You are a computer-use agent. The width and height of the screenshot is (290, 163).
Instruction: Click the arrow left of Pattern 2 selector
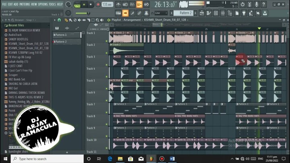click(x=172, y=13)
